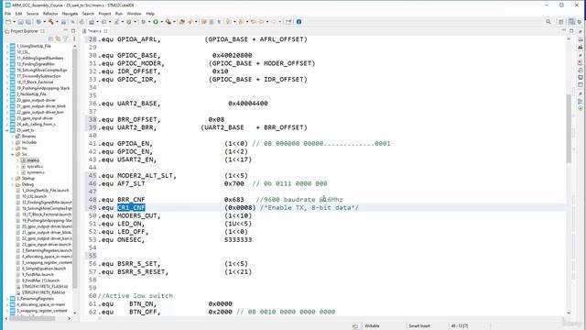The image size is (586, 330).
Task: Open the Open Type toolbar icon
Action: point(182,22)
